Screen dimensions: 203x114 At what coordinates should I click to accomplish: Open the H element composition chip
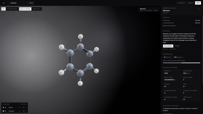click(x=179, y=57)
